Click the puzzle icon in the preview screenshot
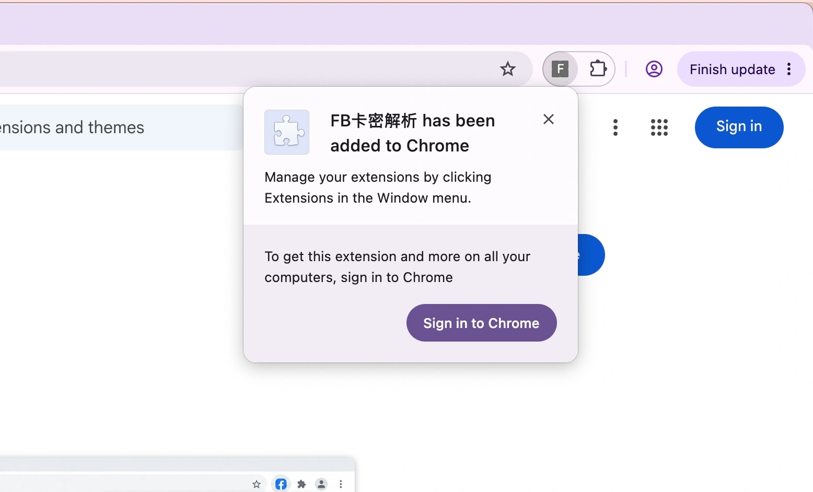813x492 pixels. (x=301, y=484)
